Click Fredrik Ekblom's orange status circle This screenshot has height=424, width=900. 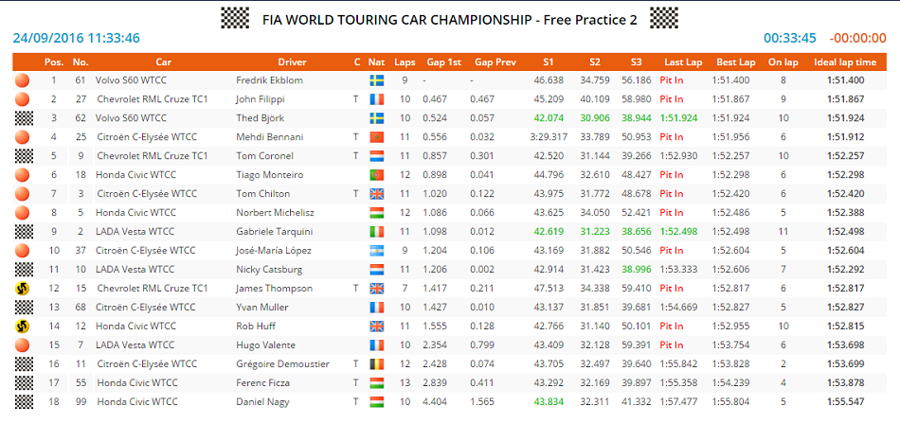pyautogui.click(x=23, y=80)
